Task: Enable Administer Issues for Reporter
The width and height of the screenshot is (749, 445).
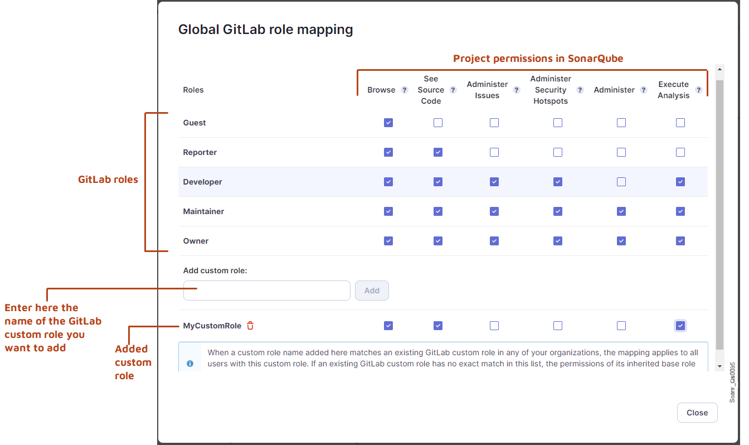Action: (494, 152)
